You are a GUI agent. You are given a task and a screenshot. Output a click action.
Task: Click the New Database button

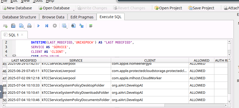(17, 8)
